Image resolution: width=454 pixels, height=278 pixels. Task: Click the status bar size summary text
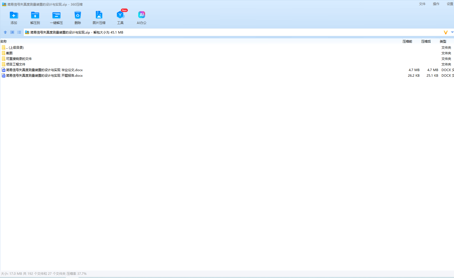(44, 274)
